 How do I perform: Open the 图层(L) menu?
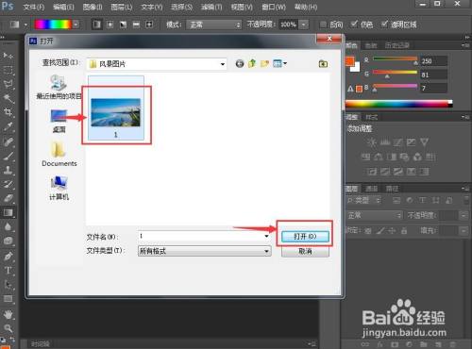[x=122, y=7]
